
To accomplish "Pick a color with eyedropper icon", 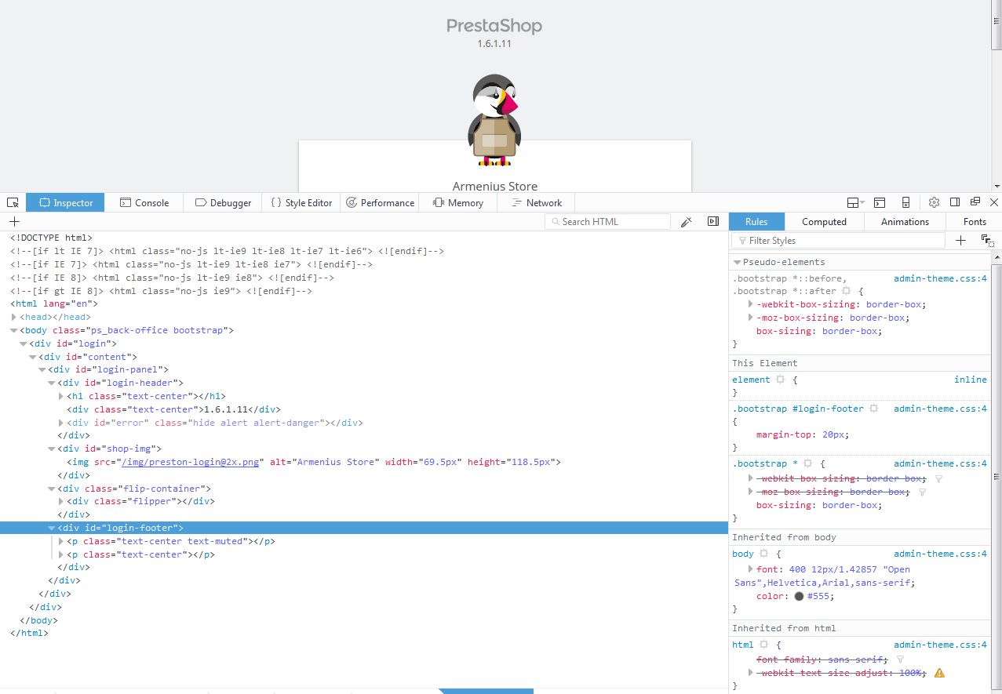I will [x=686, y=222].
